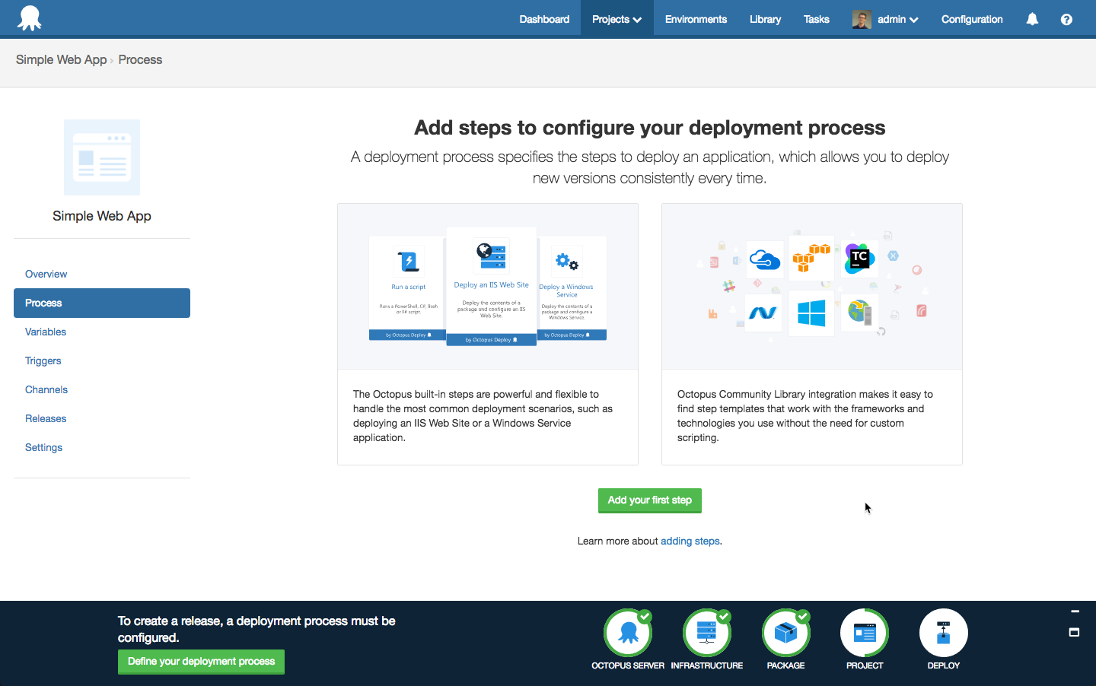The height and width of the screenshot is (686, 1096).
Task: Select the Octopus Server onboarding icon
Action: (x=628, y=633)
